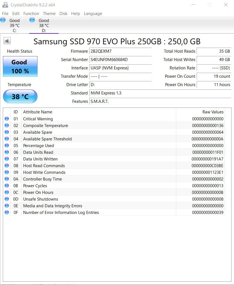Click status orb for Data Units Written row

pos(7,159)
